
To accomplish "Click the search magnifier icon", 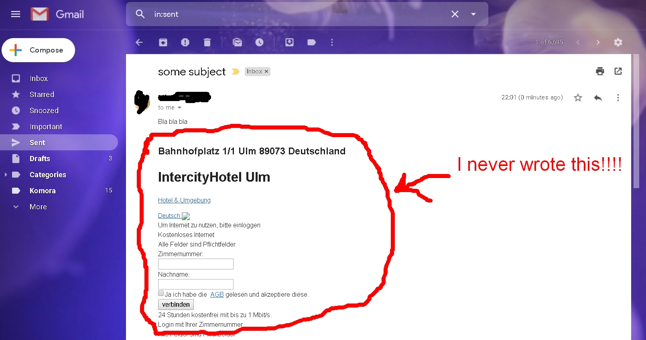I will 140,14.
